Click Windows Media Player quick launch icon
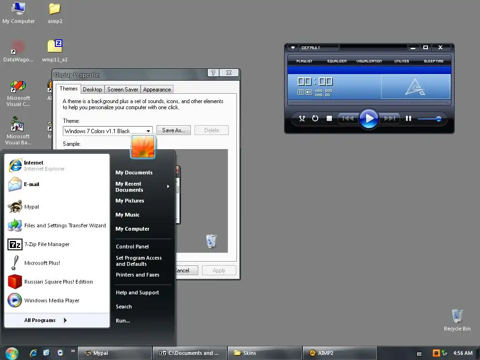 [60, 353]
